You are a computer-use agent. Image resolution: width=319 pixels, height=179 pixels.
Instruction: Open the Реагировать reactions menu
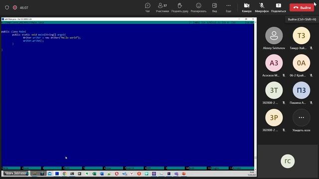click(x=198, y=8)
